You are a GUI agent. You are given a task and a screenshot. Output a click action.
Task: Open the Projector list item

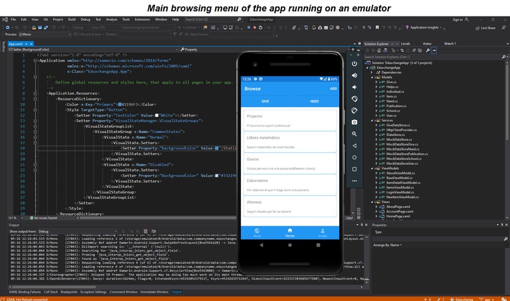click(290, 120)
